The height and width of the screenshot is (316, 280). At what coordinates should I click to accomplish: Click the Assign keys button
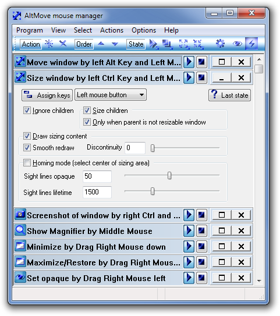[x=47, y=95]
